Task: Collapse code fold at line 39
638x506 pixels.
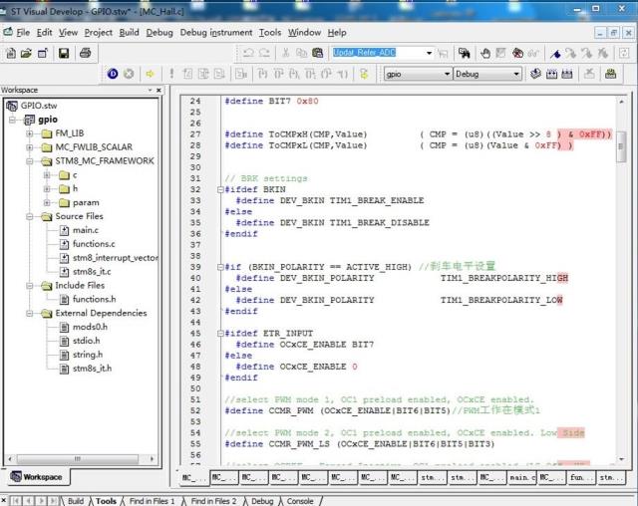Action: point(220,267)
